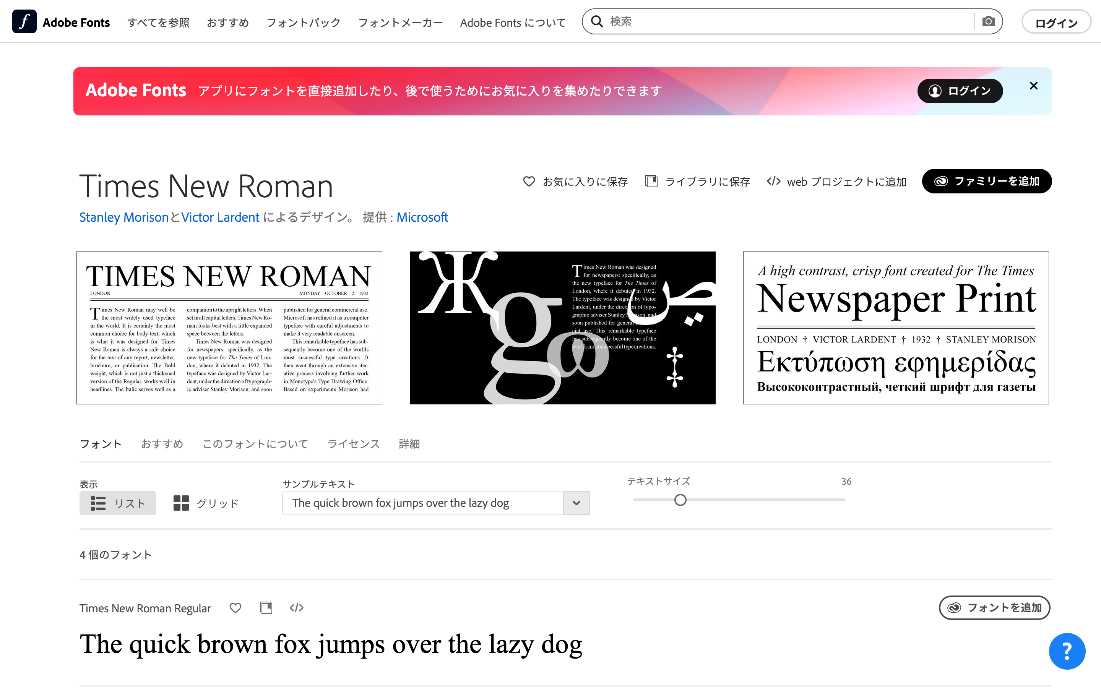Open the help question mark button

(1067, 651)
